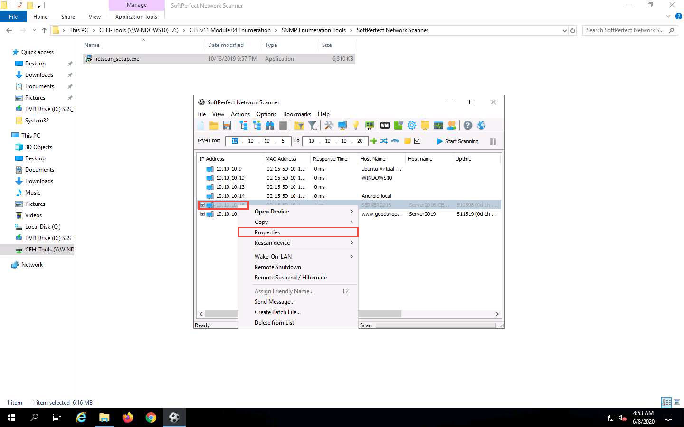The height and width of the screenshot is (427, 684).
Task: Open the blue gear settings icon
Action: tap(412, 126)
